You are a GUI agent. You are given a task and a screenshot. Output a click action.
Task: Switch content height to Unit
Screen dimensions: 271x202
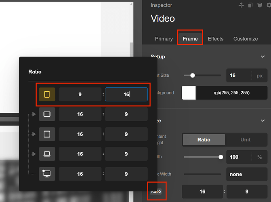click(x=246, y=139)
